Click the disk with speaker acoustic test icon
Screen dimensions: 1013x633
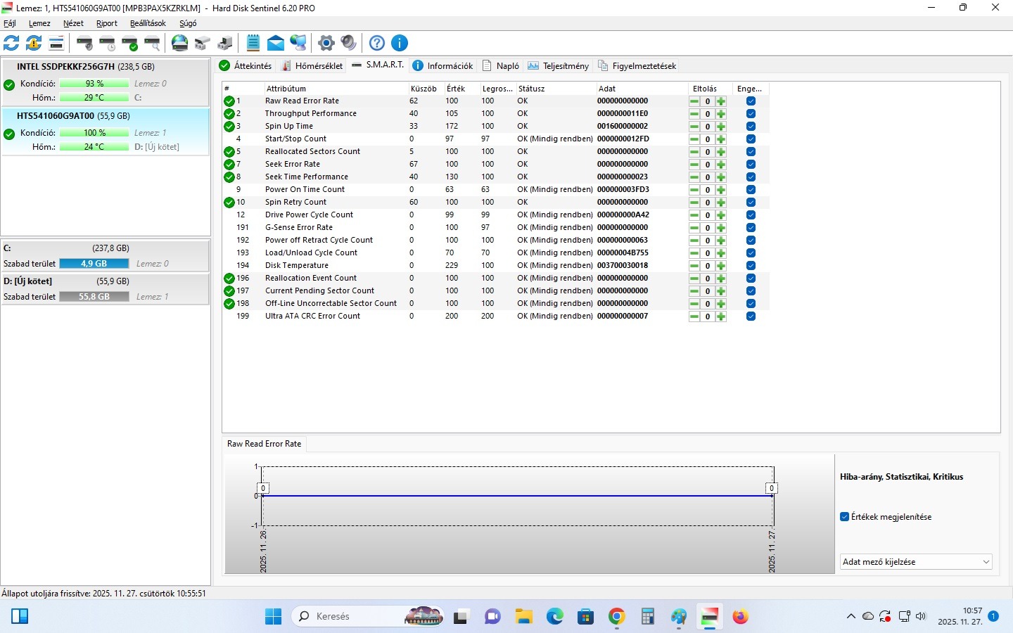[x=84, y=43]
